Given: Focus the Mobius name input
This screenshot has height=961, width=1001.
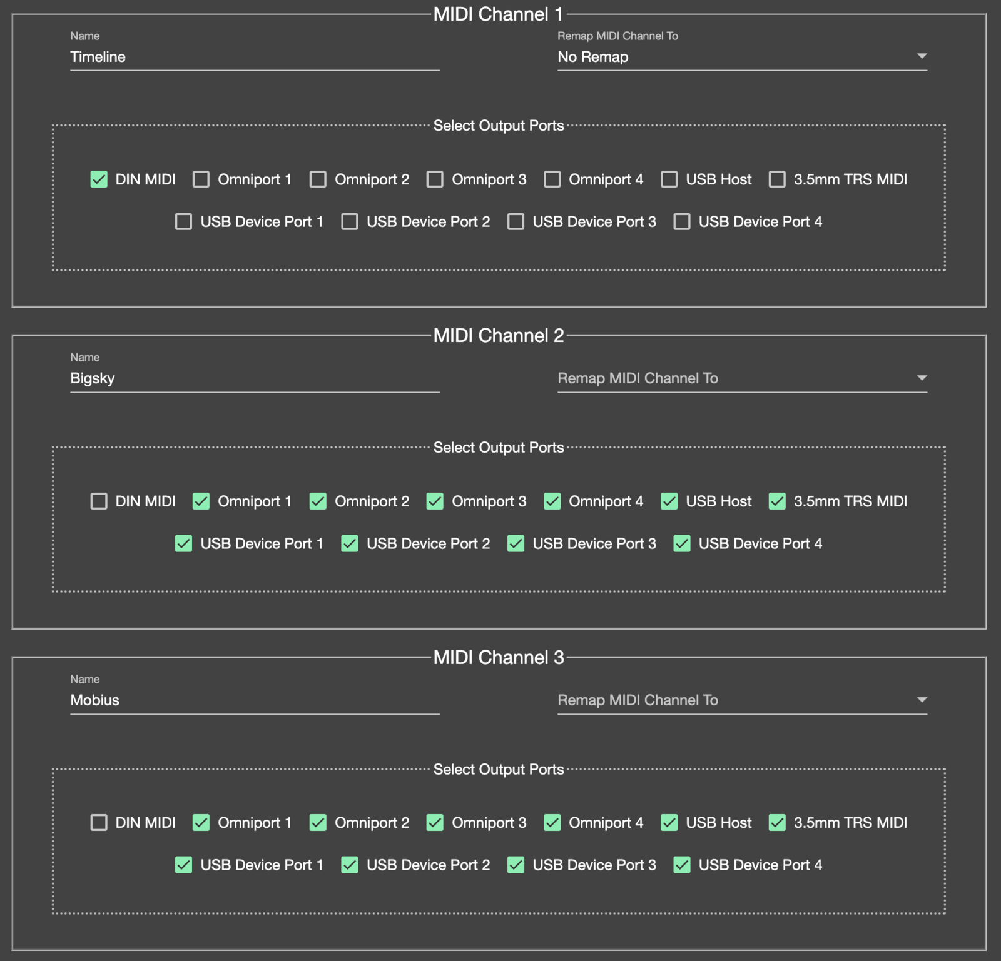Looking at the screenshot, I should pos(255,700).
